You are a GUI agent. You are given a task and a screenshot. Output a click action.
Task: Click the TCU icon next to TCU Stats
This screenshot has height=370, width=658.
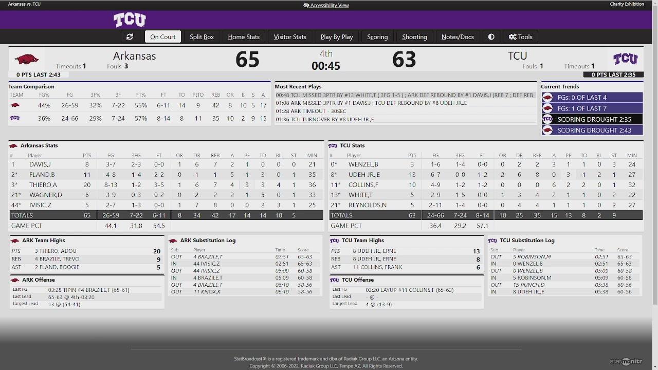pyautogui.click(x=333, y=146)
